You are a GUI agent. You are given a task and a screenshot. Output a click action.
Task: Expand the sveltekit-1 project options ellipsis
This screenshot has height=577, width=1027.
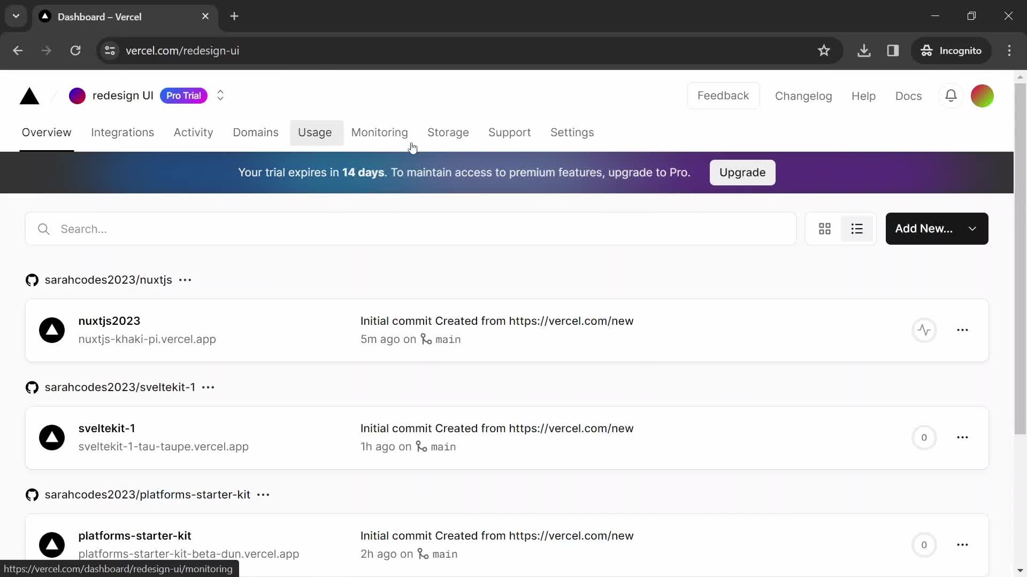pyautogui.click(x=963, y=438)
